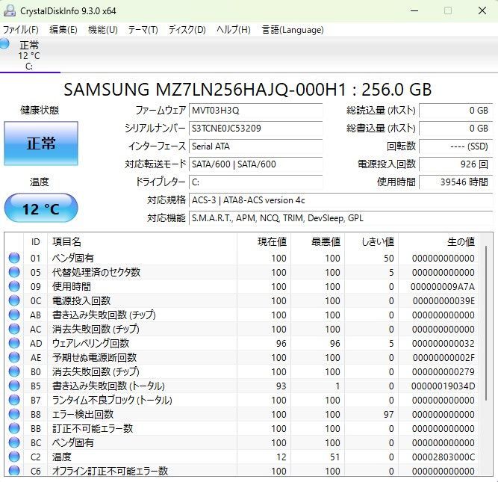The height and width of the screenshot is (482, 498).
Task: Click the status orb for attribute AC
Action: [x=14, y=329]
